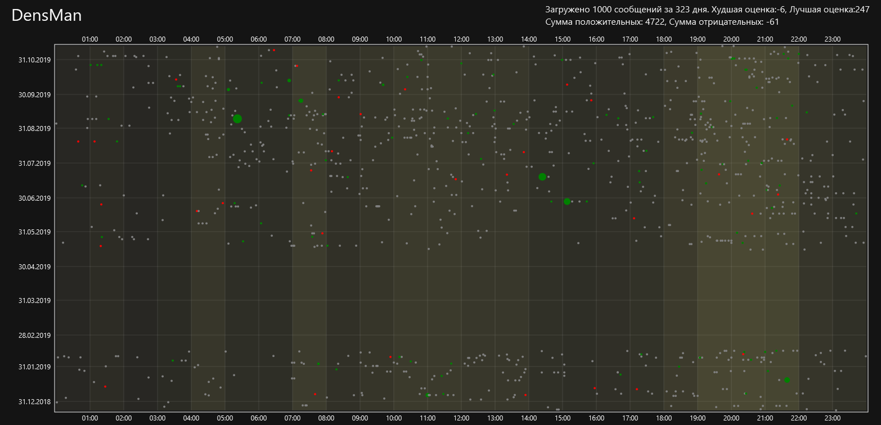Select the 30.09.2019 date label

click(x=35, y=94)
